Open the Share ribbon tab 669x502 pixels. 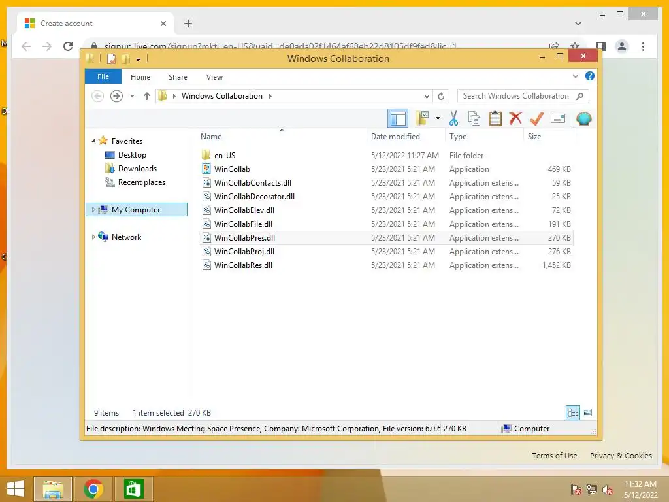pos(178,77)
